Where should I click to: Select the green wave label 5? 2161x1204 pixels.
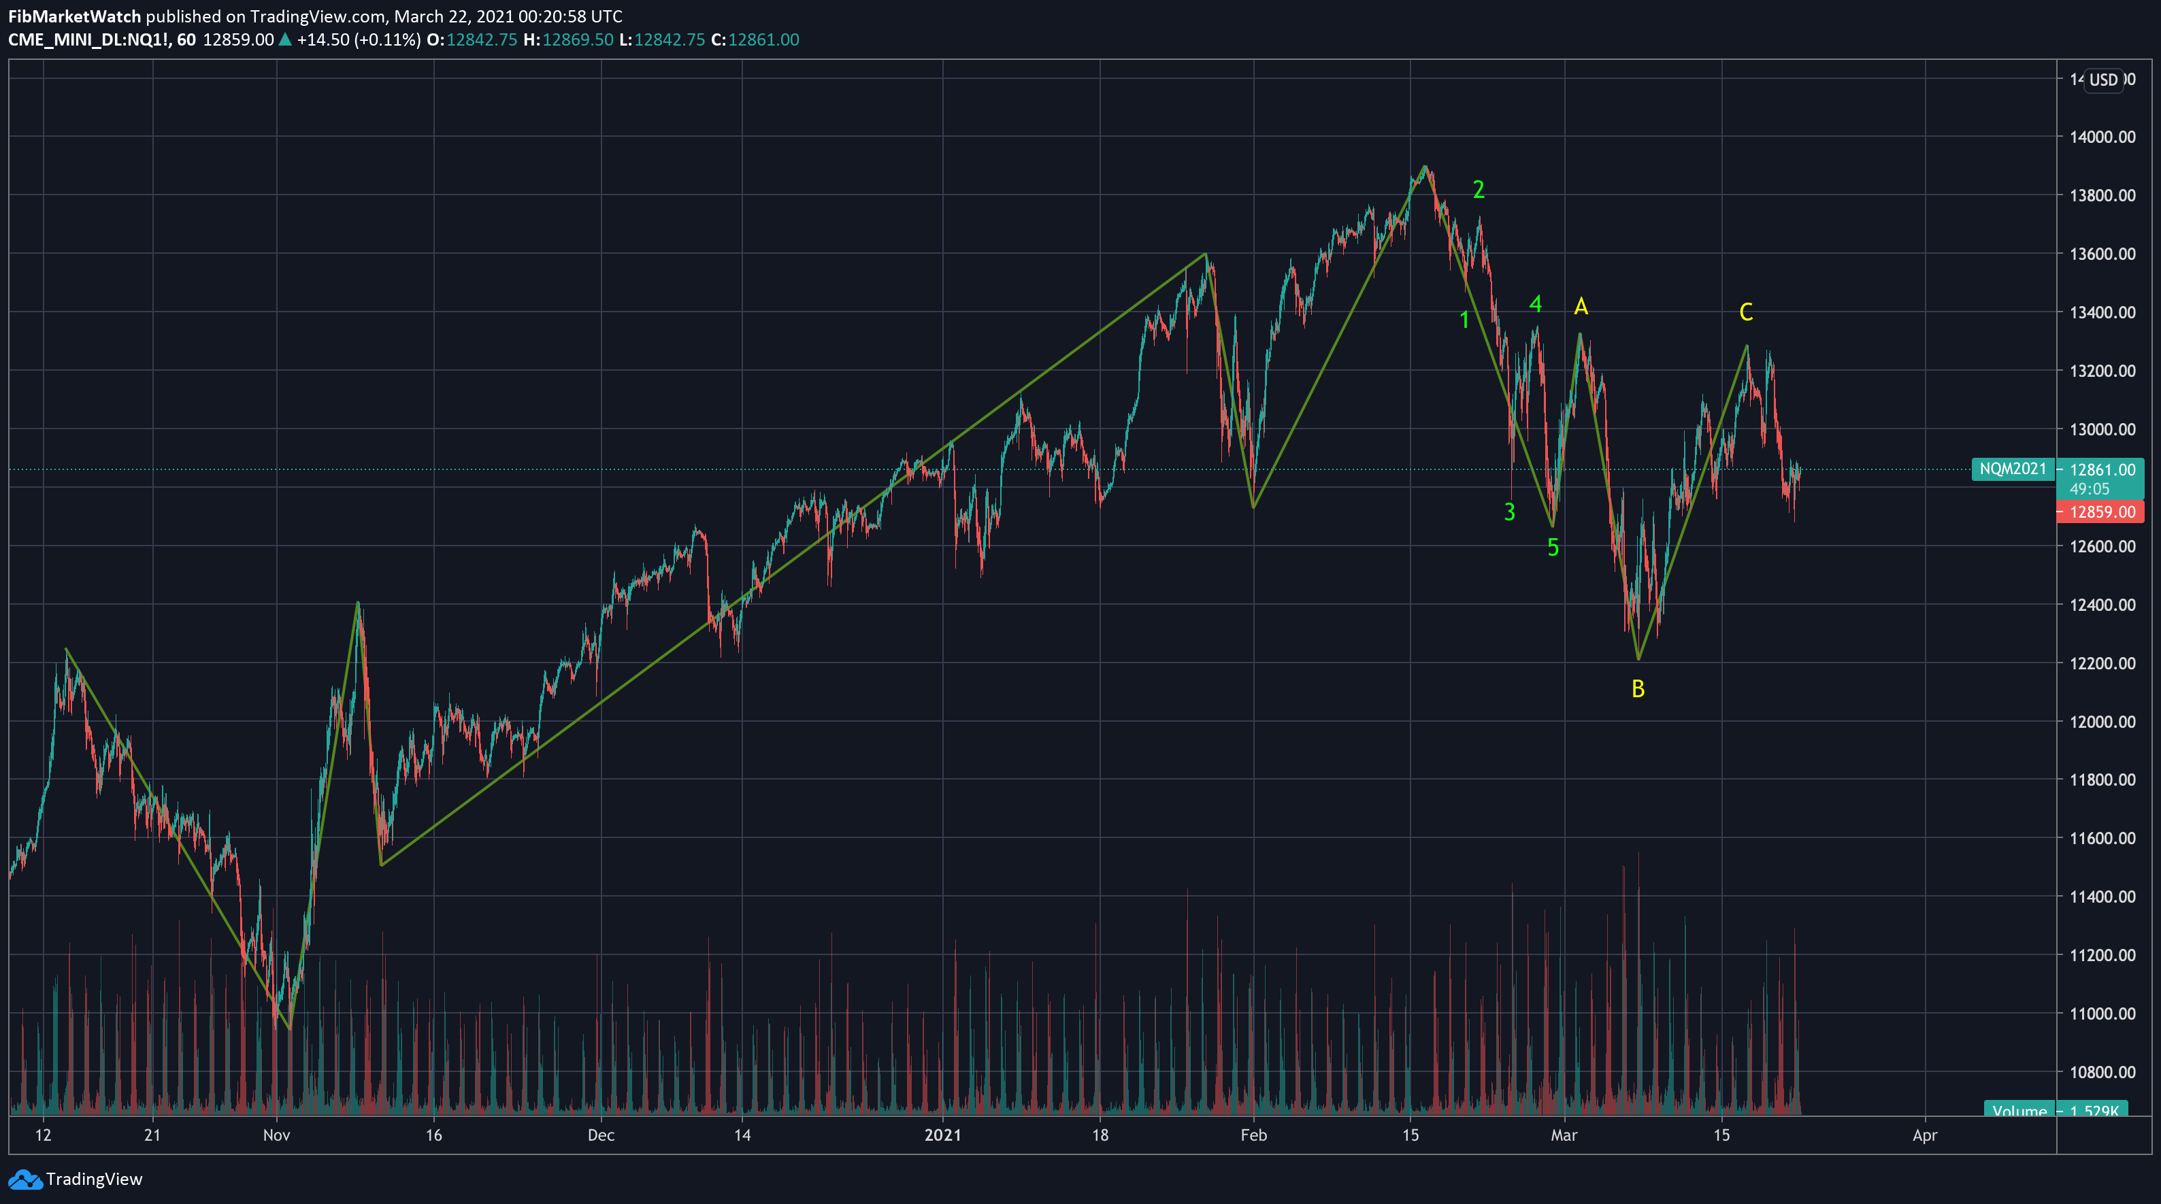coord(1553,548)
